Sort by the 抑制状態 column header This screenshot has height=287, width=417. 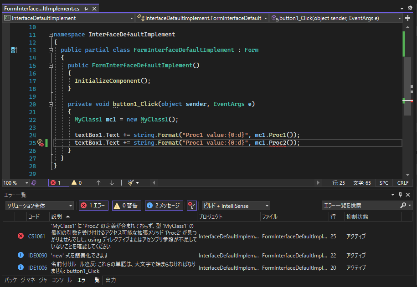pyautogui.click(x=373, y=217)
